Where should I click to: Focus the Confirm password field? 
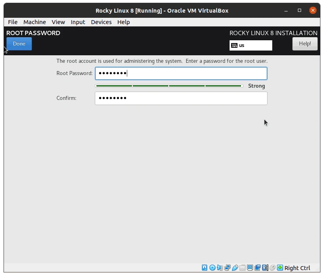tap(181, 98)
